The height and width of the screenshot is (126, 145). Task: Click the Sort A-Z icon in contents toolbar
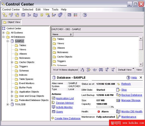82,70
